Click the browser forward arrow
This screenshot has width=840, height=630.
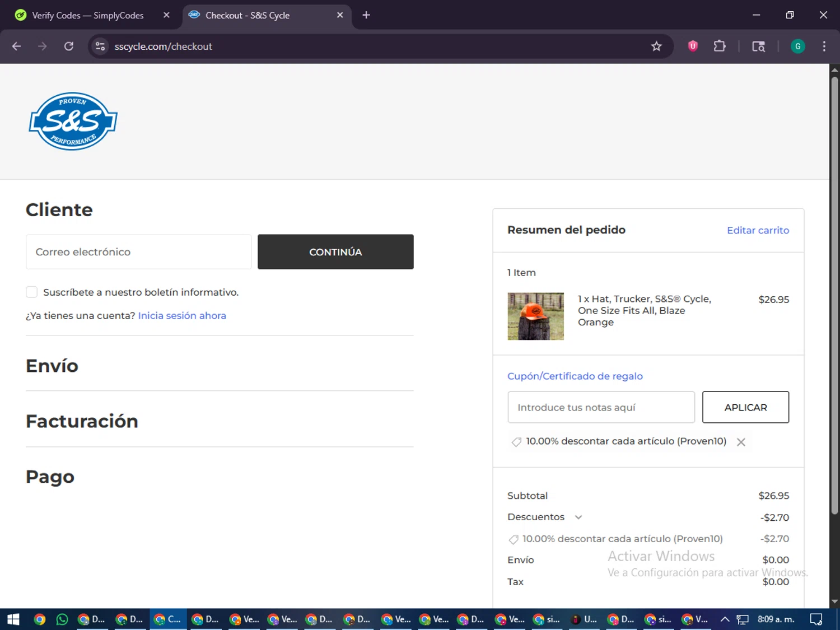click(x=43, y=46)
